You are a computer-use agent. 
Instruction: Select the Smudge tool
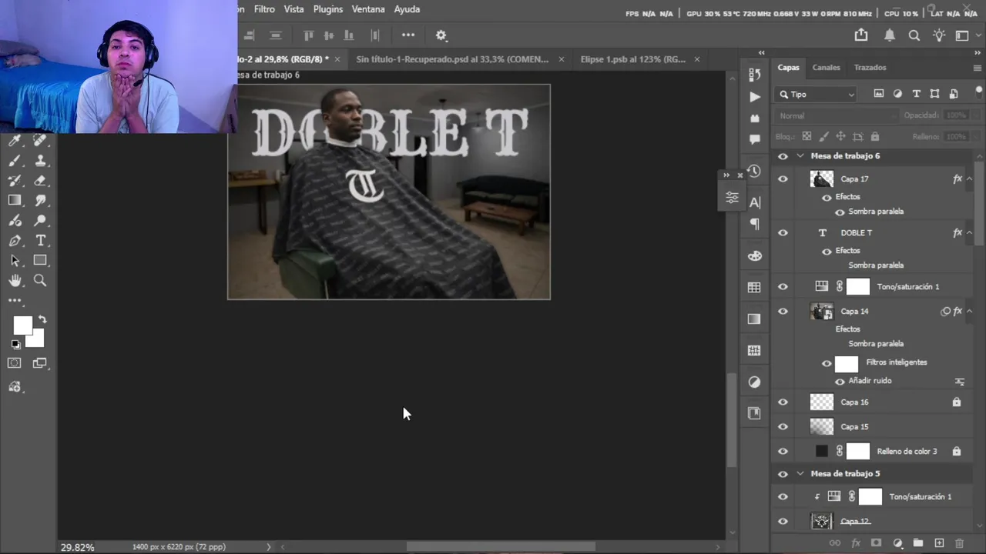tap(40, 201)
